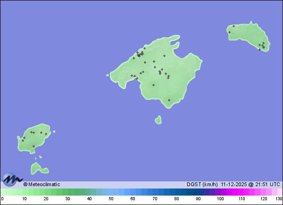The image size is (283, 205).
Task: Click the southernmost station marker on Ibiza
Action: point(33,147)
